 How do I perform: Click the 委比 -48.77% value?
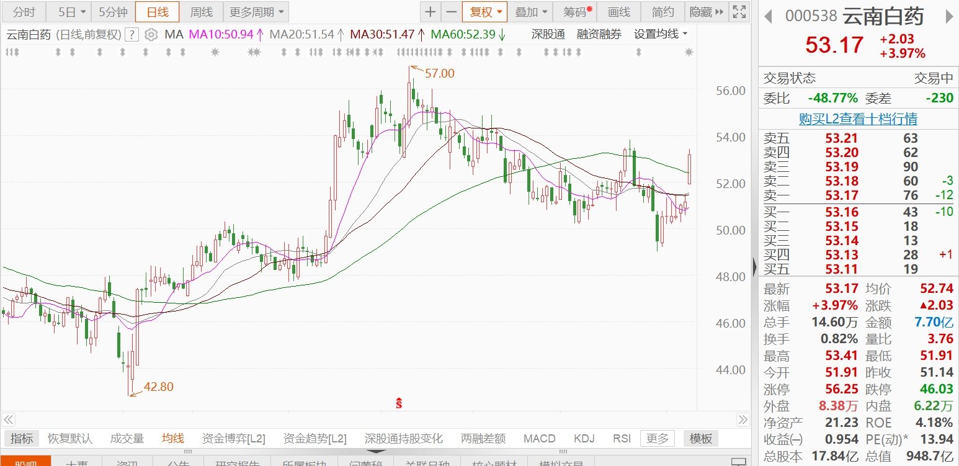pyautogui.click(x=832, y=98)
